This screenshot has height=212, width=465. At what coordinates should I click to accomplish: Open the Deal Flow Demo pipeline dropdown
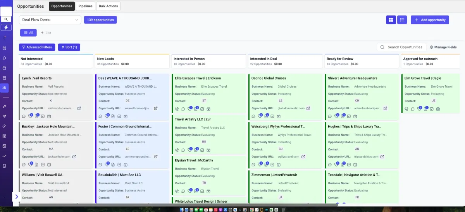pyautogui.click(x=50, y=20)
